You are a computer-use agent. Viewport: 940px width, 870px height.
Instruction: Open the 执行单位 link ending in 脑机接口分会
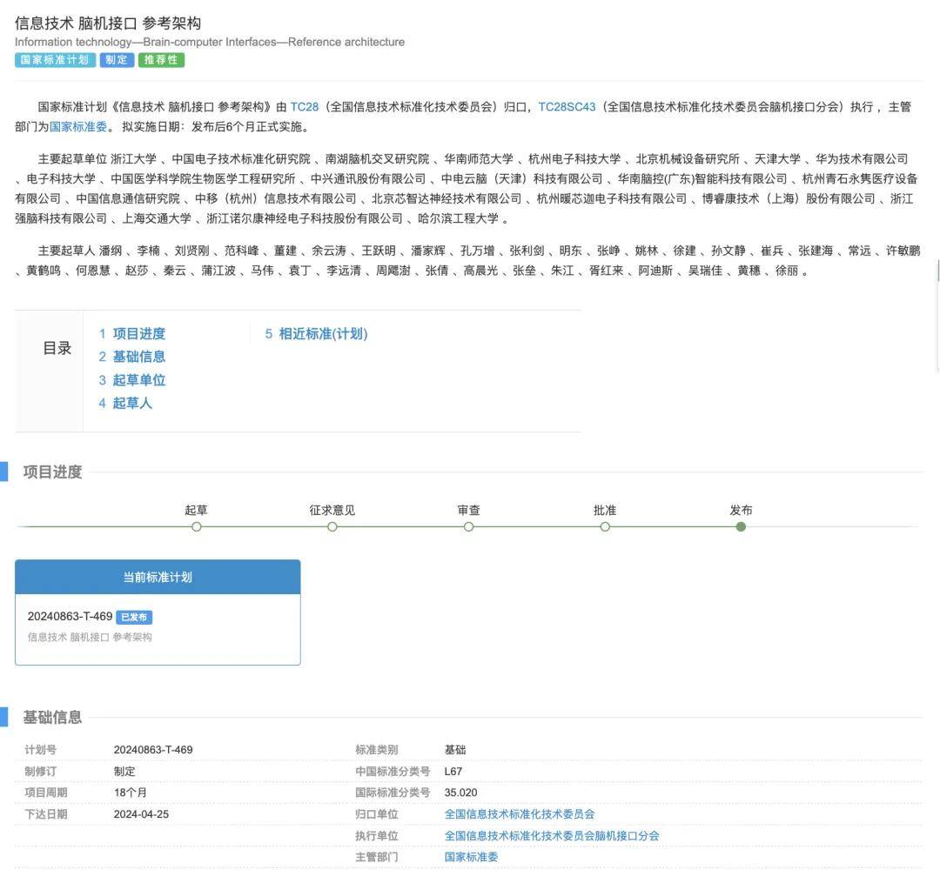click(x=552, y=835)
